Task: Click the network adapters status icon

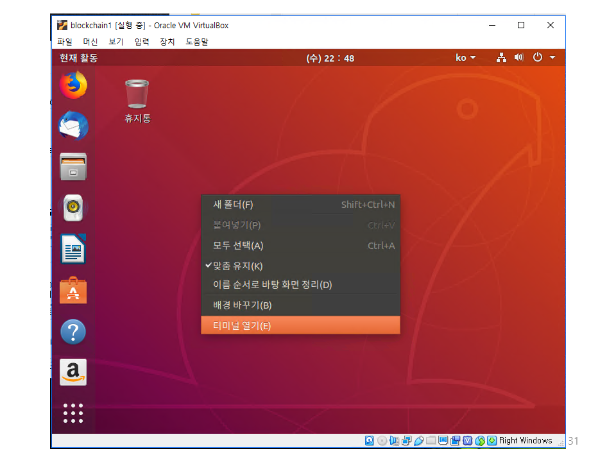Action: point(407,441)
